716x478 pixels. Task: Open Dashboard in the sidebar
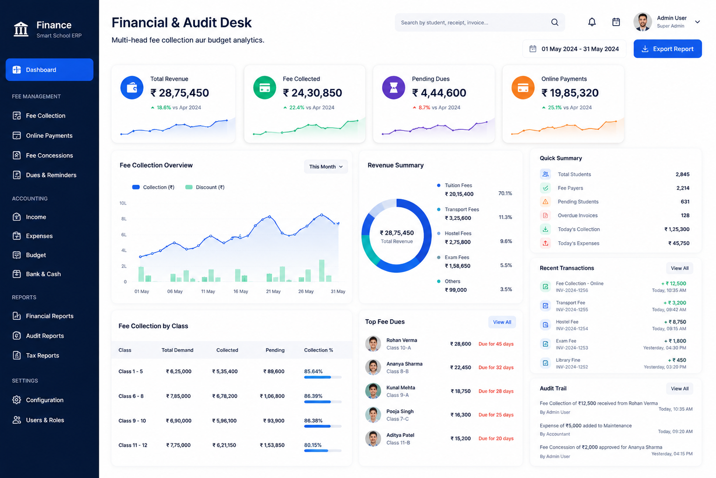[49, 70]
